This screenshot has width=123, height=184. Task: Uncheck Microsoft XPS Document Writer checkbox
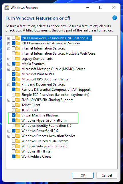tap(14, 79)
